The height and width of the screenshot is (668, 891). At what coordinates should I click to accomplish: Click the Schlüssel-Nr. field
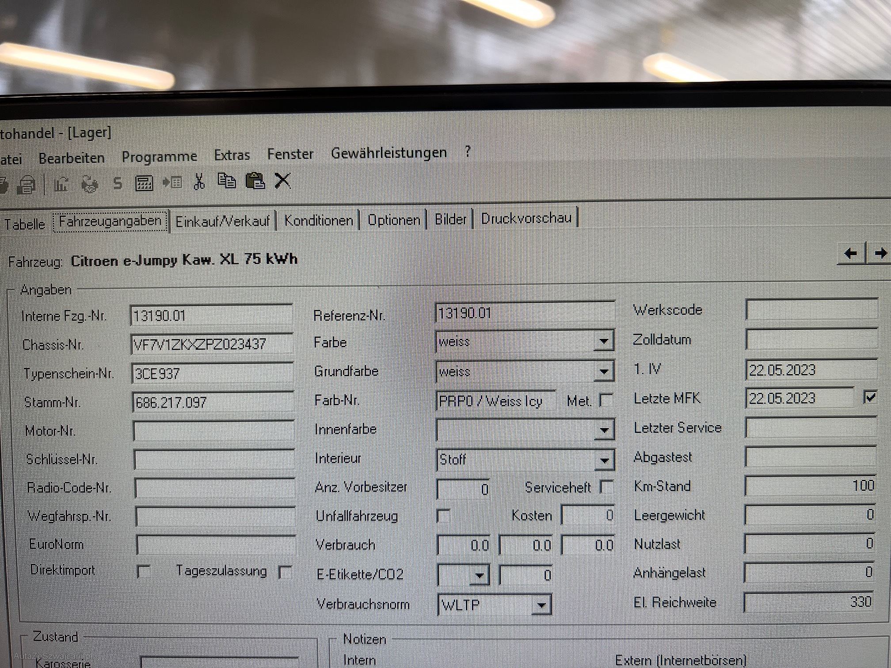[214, 459]
